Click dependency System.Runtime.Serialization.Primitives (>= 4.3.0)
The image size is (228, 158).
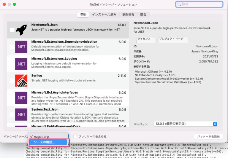point(168,82)
